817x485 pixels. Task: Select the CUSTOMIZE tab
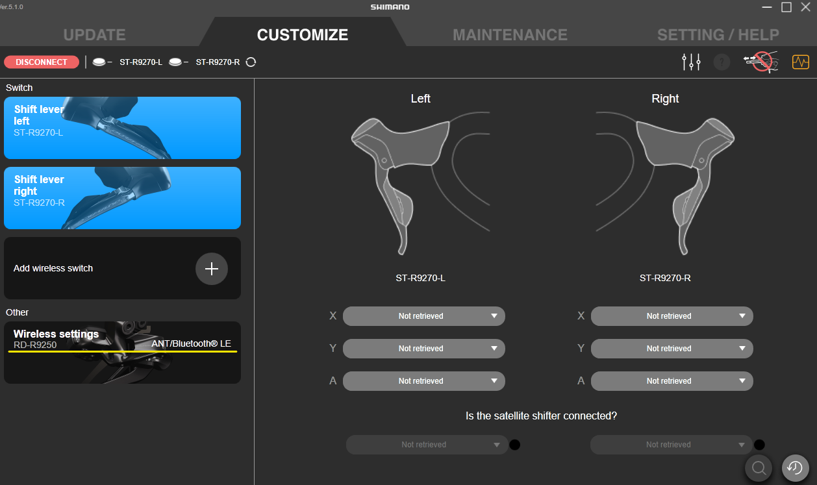pyautogui.click(x=303, y=34)
